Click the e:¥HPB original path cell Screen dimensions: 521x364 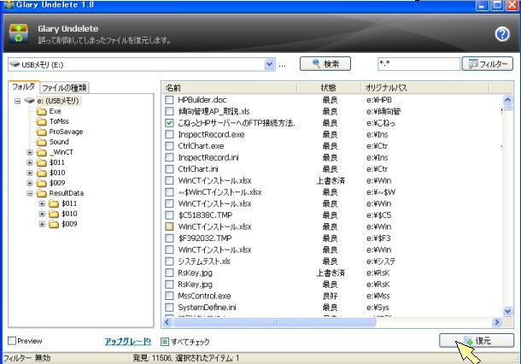[x=379, y=100]
